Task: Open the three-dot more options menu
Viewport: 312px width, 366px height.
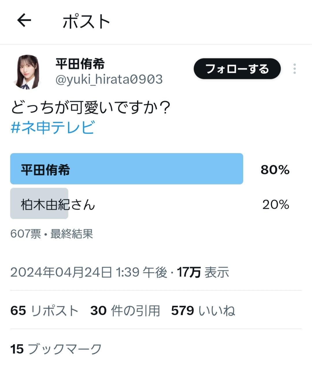Action: coord(294,69)
